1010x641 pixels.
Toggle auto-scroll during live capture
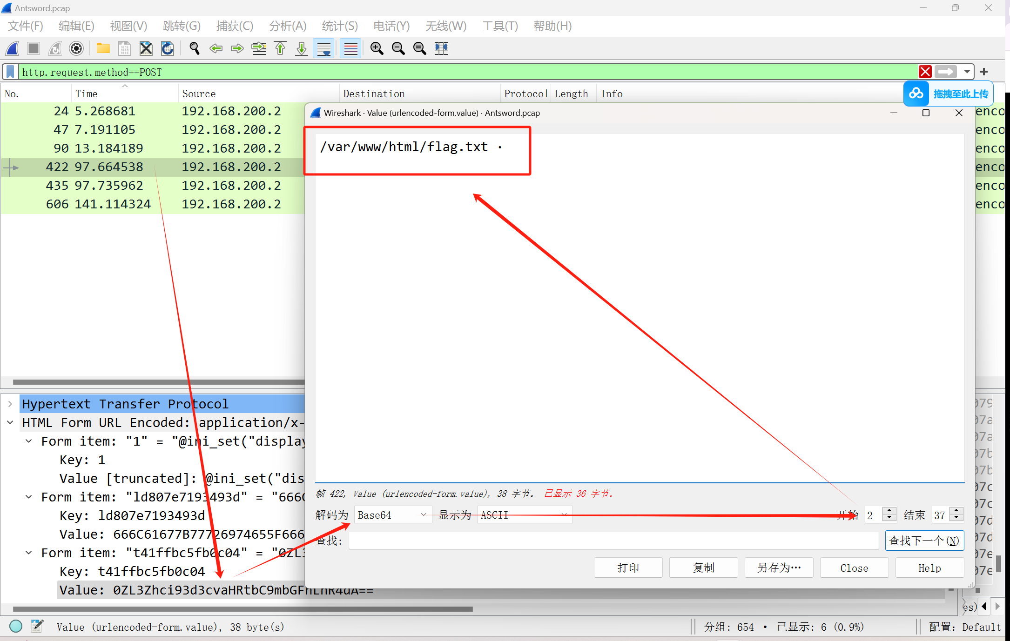(x=324, y=48)
